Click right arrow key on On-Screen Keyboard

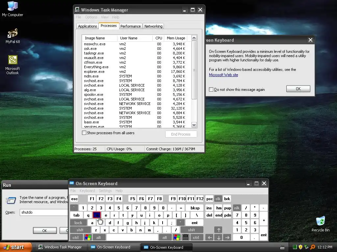227,238
